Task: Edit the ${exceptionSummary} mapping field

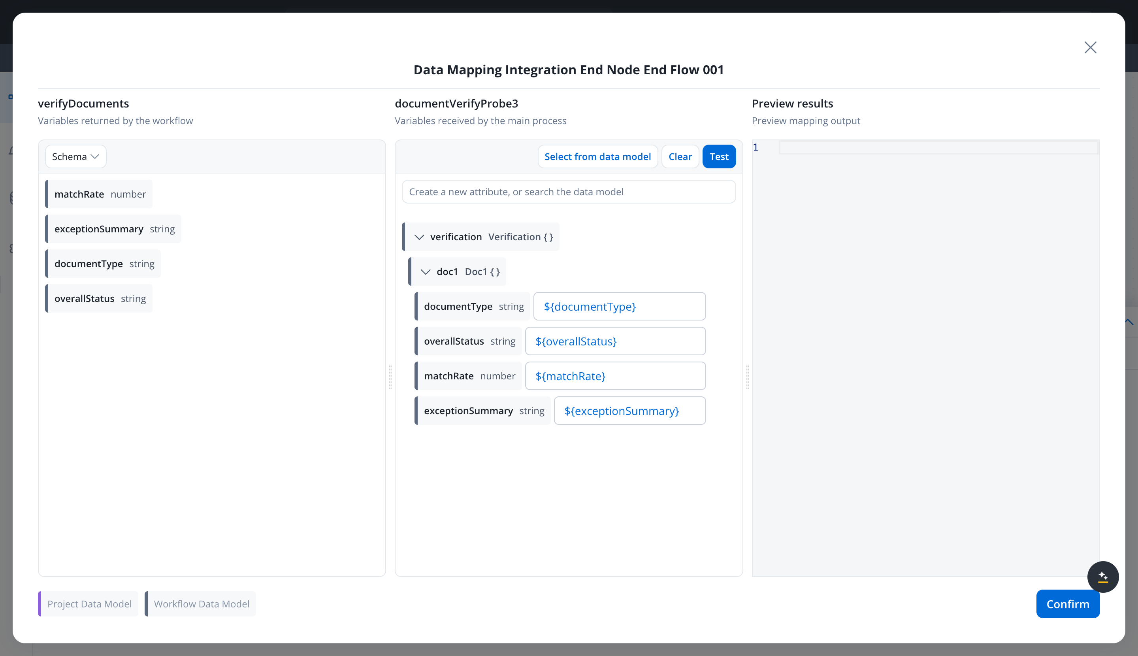Action: [x=629, y=411]
